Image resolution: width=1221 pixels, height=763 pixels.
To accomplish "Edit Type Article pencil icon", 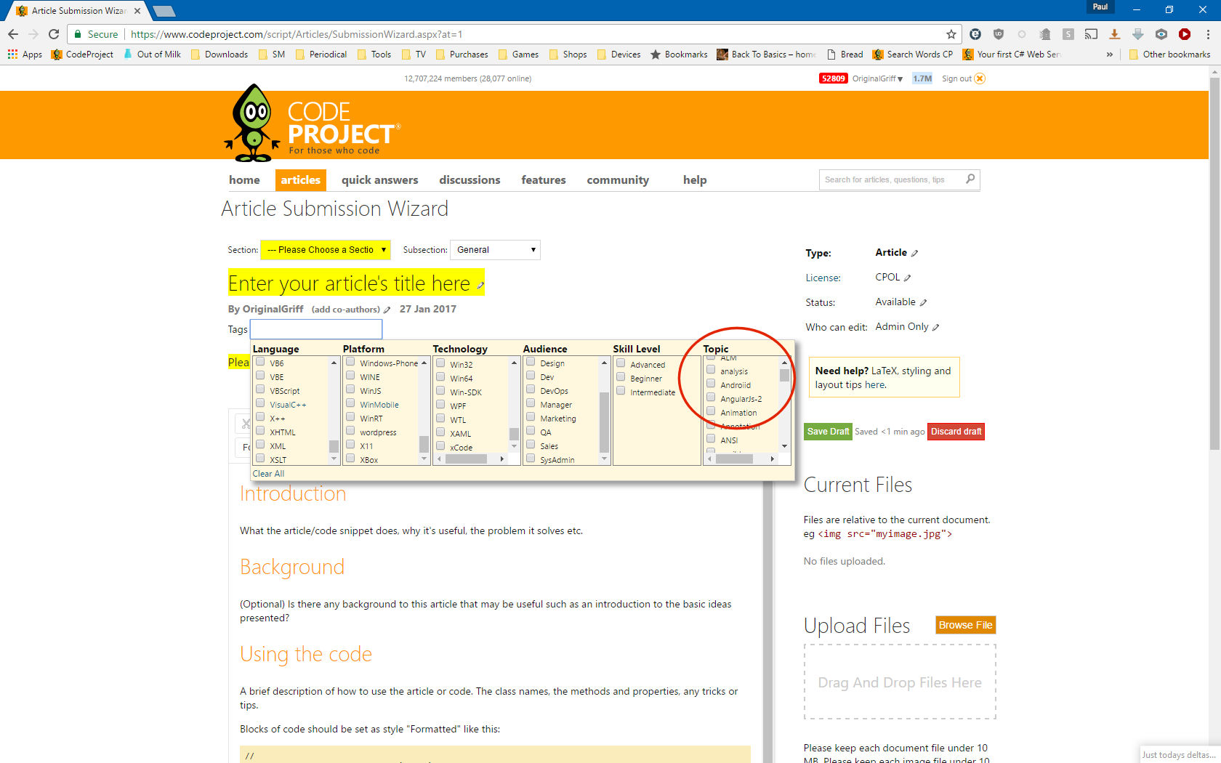I will (x=914, y=254).
